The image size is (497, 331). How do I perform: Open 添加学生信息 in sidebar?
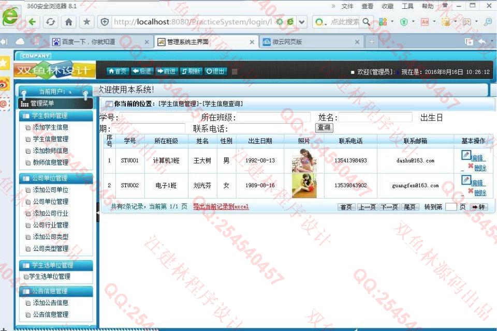tap(50, 127)
